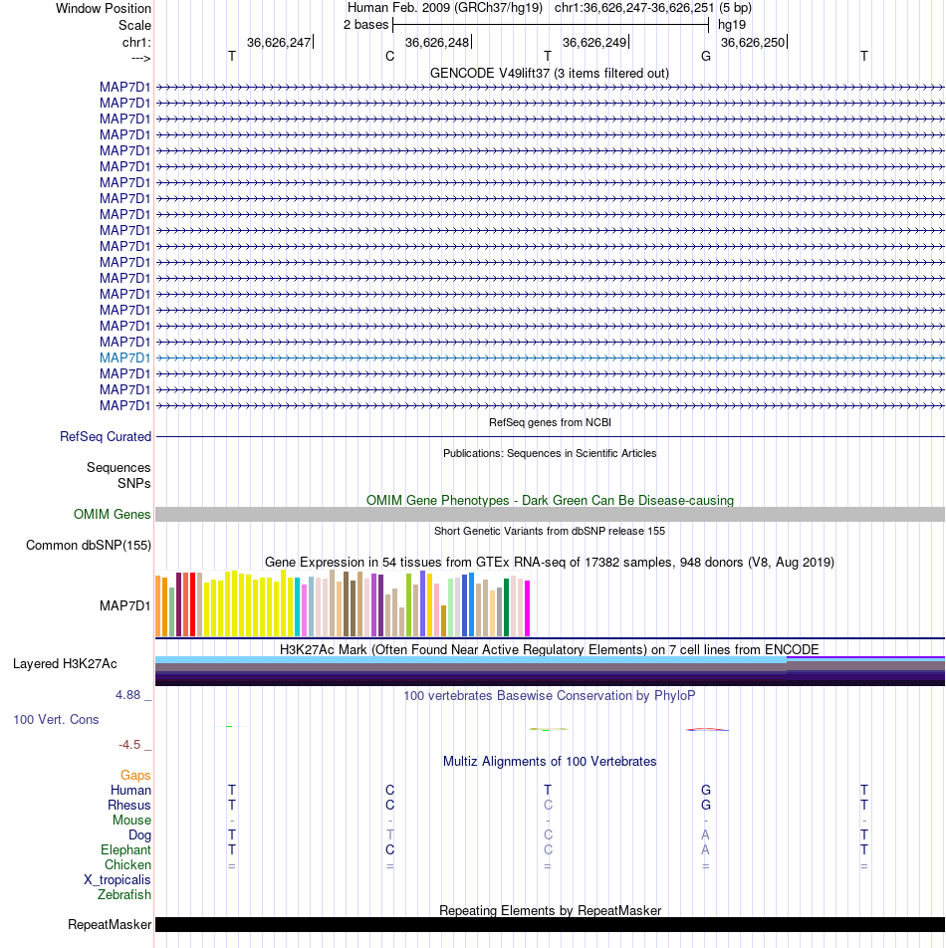
Task: Click the 'G' base in the Human row
Action: [705, 791]
